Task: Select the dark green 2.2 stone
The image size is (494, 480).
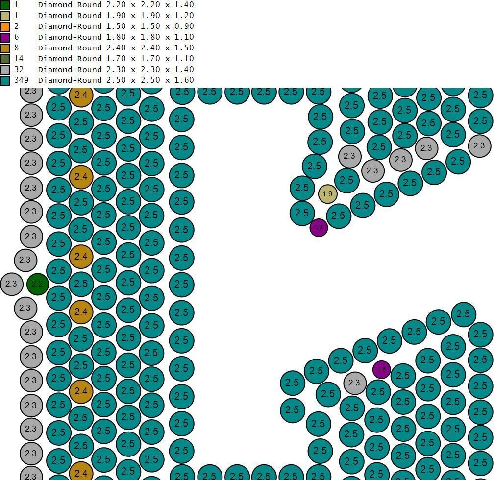Action: [x=37, y=284]
